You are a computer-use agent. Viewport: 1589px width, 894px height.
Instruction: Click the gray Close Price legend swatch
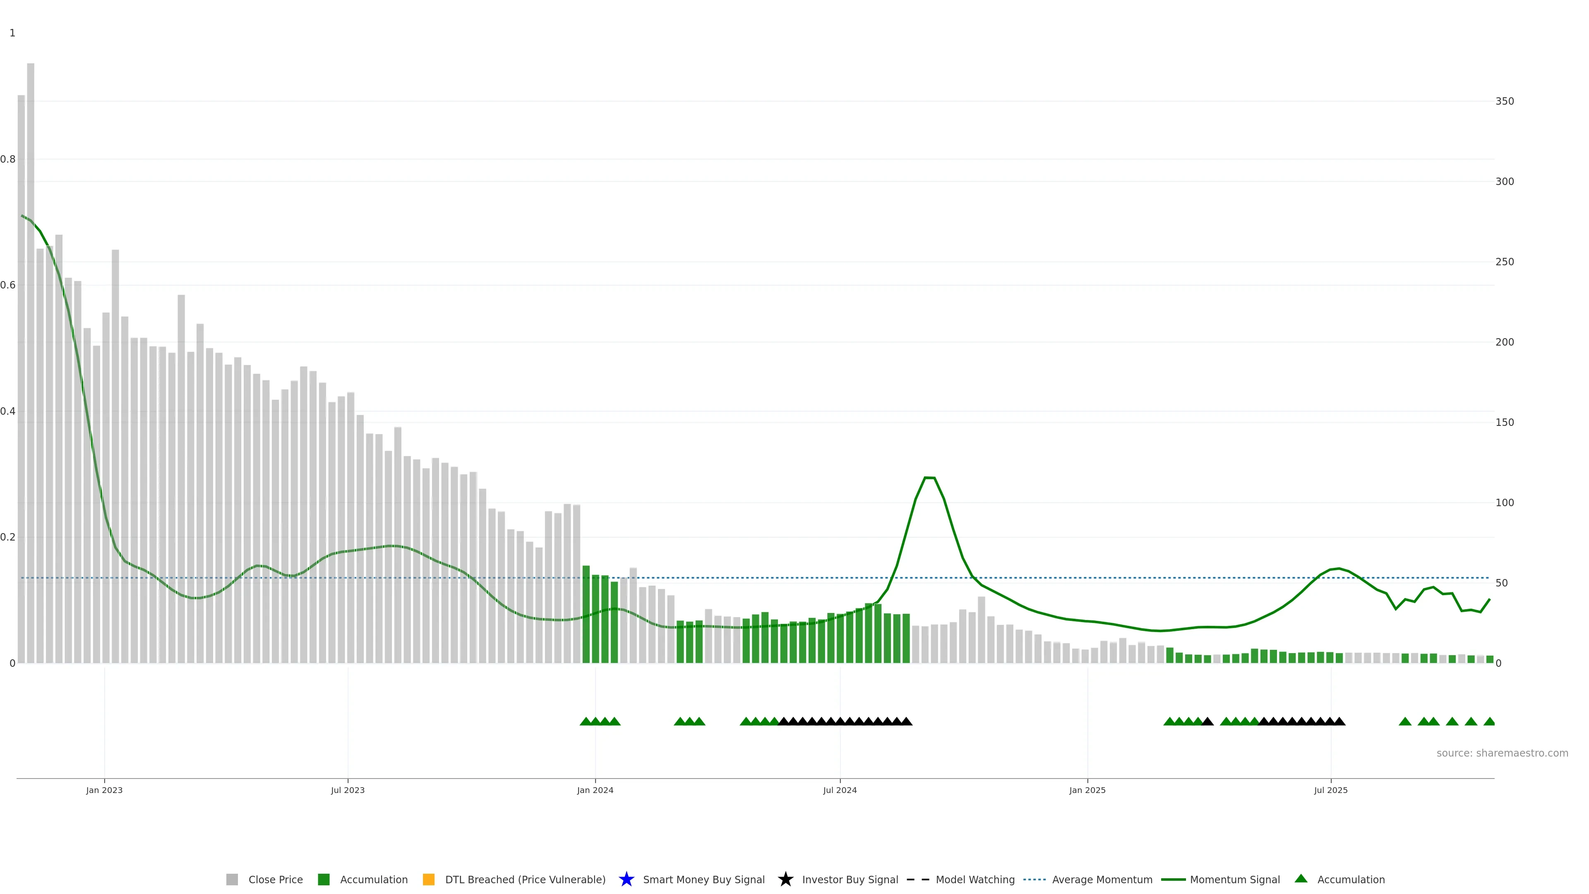click(232, 879)
